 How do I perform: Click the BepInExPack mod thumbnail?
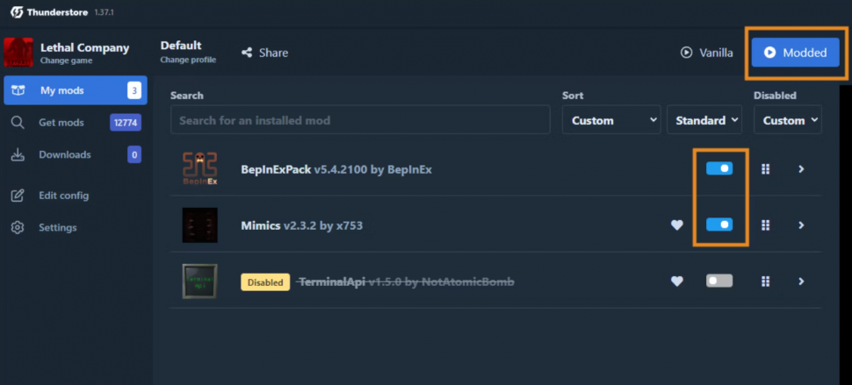pos(199,168)
